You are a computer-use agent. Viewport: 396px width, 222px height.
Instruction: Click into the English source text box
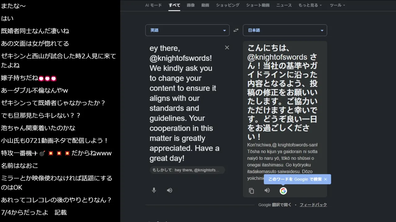(185, 103)
